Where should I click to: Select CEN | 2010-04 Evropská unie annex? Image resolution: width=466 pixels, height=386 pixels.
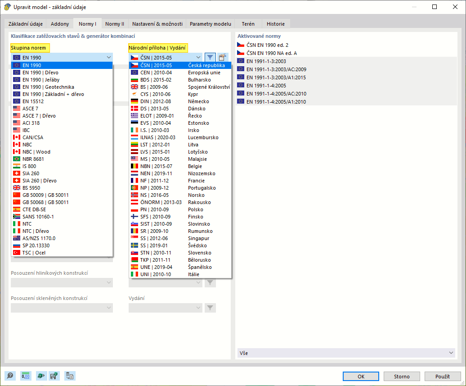(180, 73)
